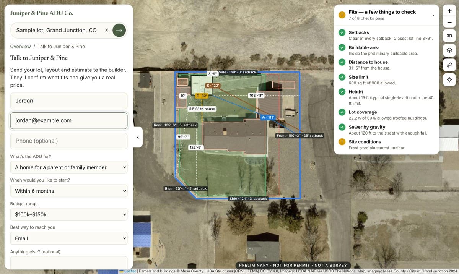Click the Juniper & Pine ADU Co. logo
The width and height of the screenshot is (459, 274).
(x=42, y=13)
